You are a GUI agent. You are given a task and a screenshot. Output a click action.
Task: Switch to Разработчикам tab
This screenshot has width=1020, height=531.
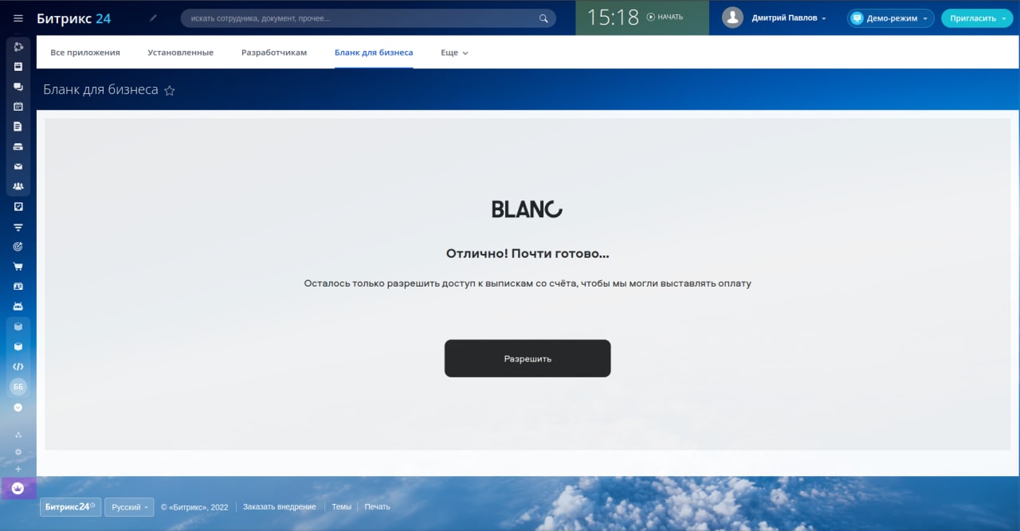tap(274, 53)
